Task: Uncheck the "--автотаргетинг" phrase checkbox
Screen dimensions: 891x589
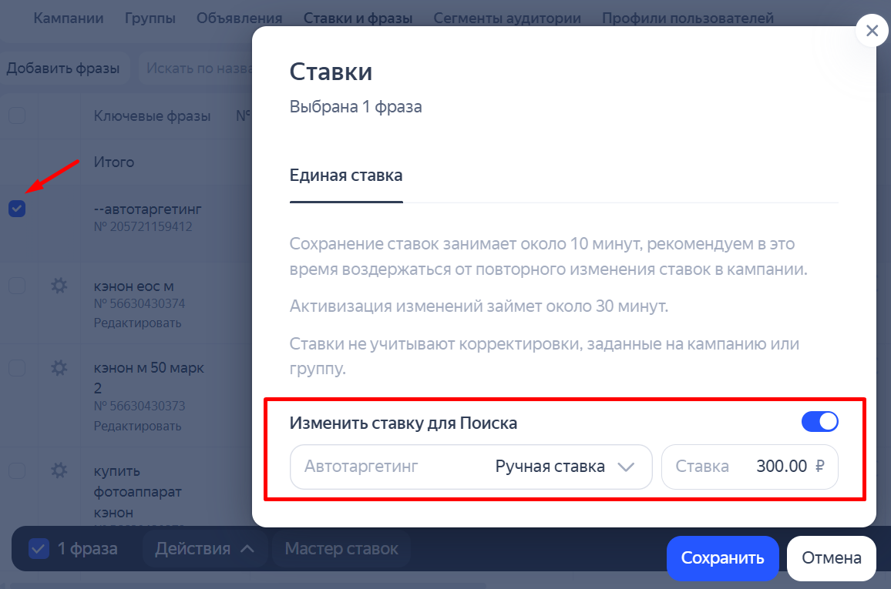Action: pyautogui.click(x=16, y=209)
